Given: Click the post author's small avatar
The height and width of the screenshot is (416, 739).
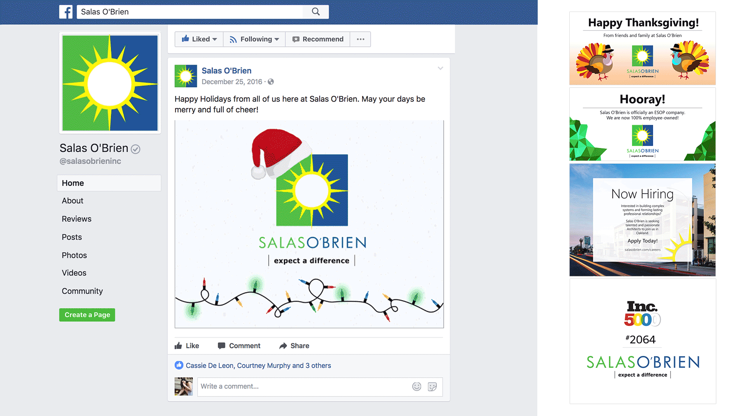Looking at the screenshot, I should pyautogui.click(x=186, y=76).
